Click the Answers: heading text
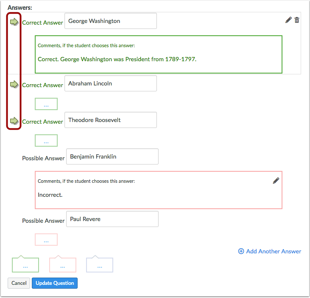Screen dimensions: 310x298 (20, 8)
